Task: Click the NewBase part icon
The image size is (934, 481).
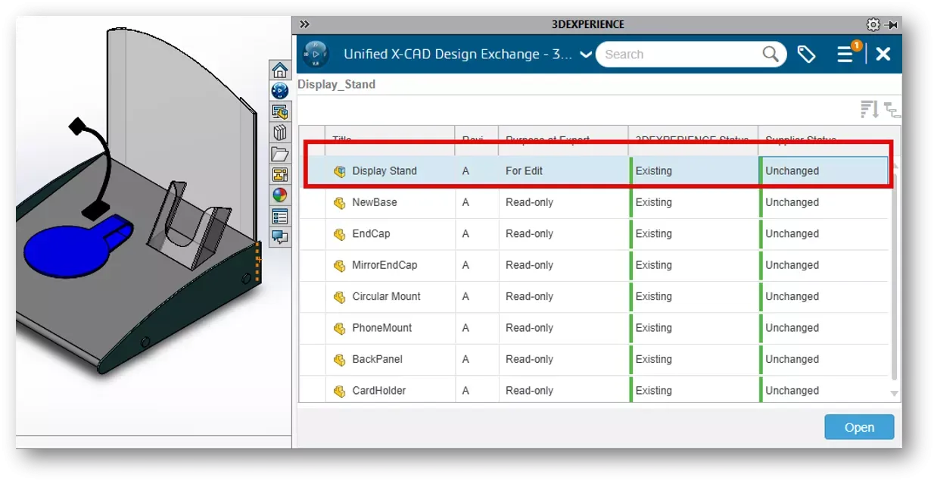Action: (x=340, y=202)
